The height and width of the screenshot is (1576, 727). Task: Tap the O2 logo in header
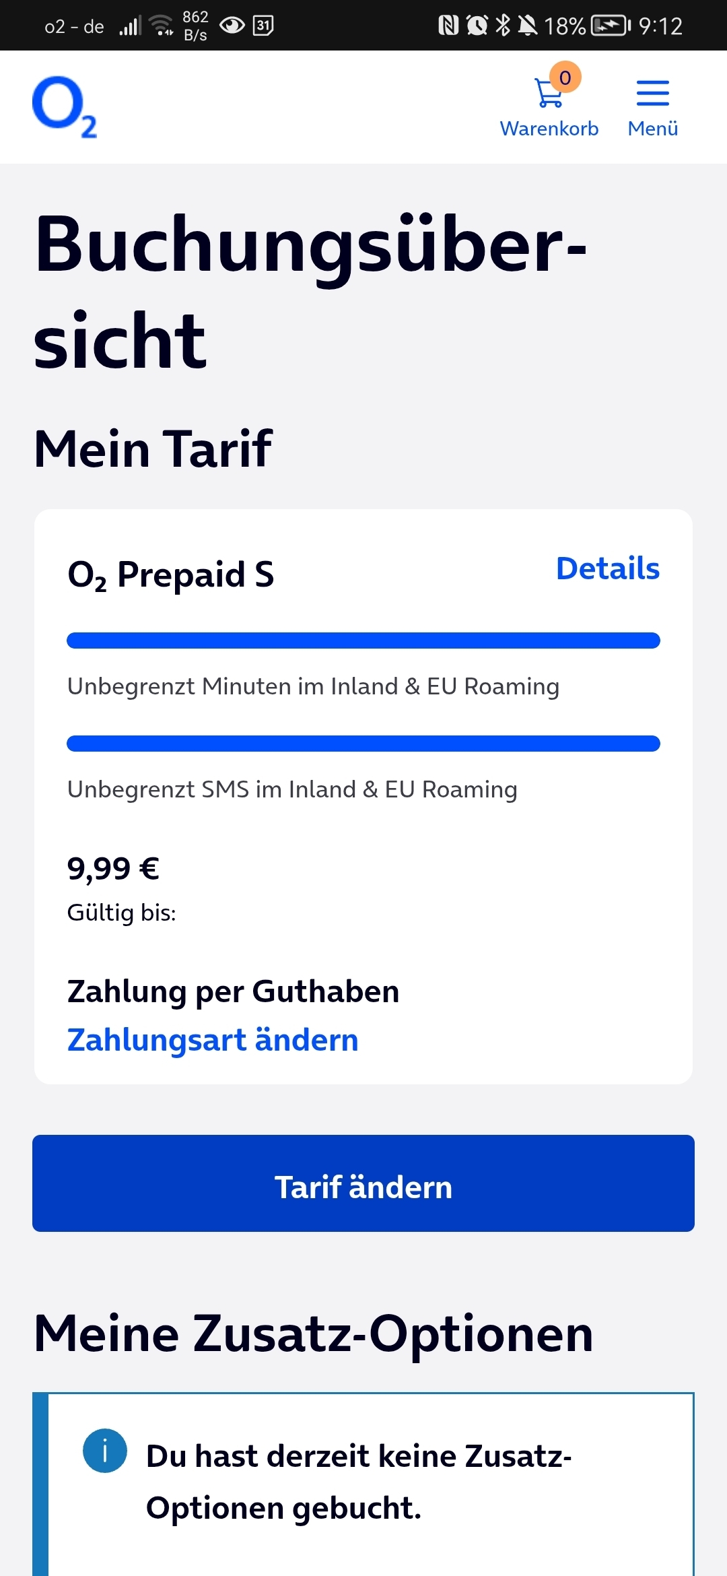tap(65, 106)
